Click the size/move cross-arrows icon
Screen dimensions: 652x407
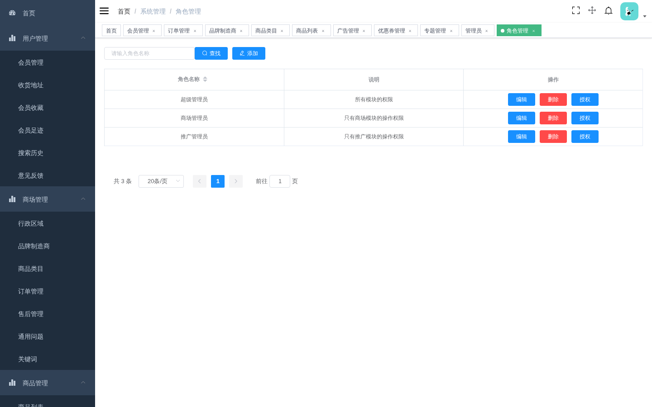[592, 10]
